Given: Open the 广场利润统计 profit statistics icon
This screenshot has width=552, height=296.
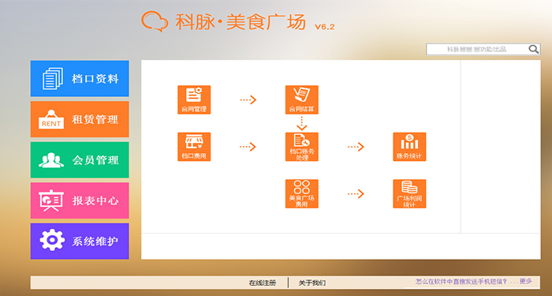Looking at the screenshot, I should (409, 194).
